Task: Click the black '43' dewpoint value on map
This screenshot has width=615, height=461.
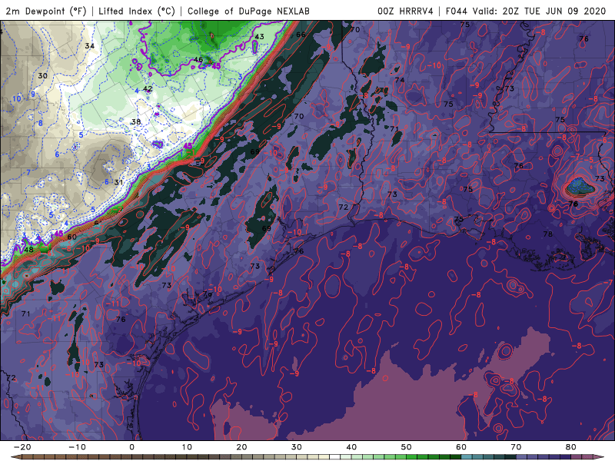Action: pos(259,37)
